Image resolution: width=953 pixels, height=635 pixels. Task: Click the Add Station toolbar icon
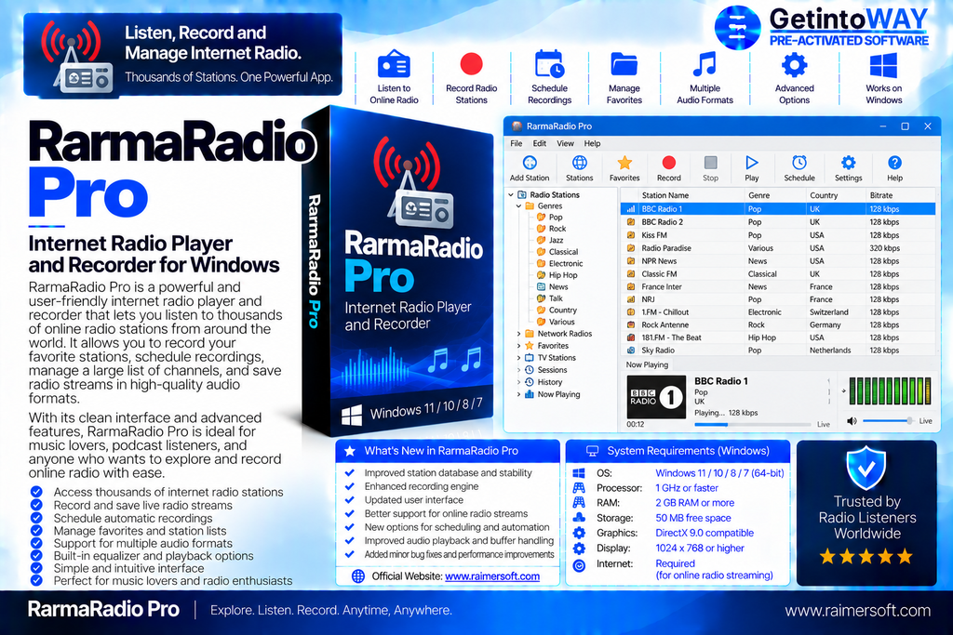(530, 163)
